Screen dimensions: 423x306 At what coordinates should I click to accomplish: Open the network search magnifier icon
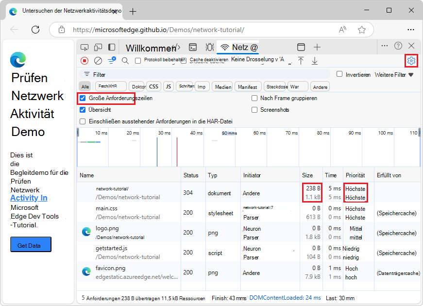[125, 61]
